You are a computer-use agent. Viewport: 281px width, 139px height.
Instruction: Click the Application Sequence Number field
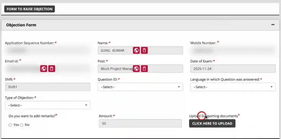point(47,50)
